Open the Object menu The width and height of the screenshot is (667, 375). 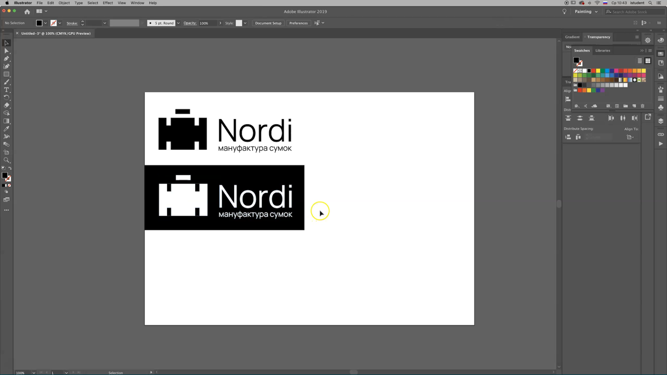click(x=64, y=3)
